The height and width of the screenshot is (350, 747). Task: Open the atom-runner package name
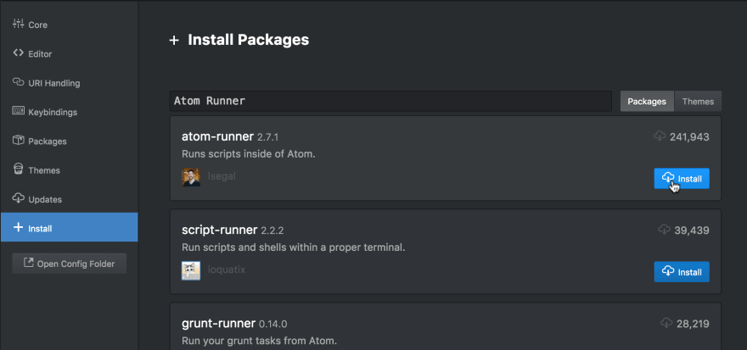pos(217,136)
